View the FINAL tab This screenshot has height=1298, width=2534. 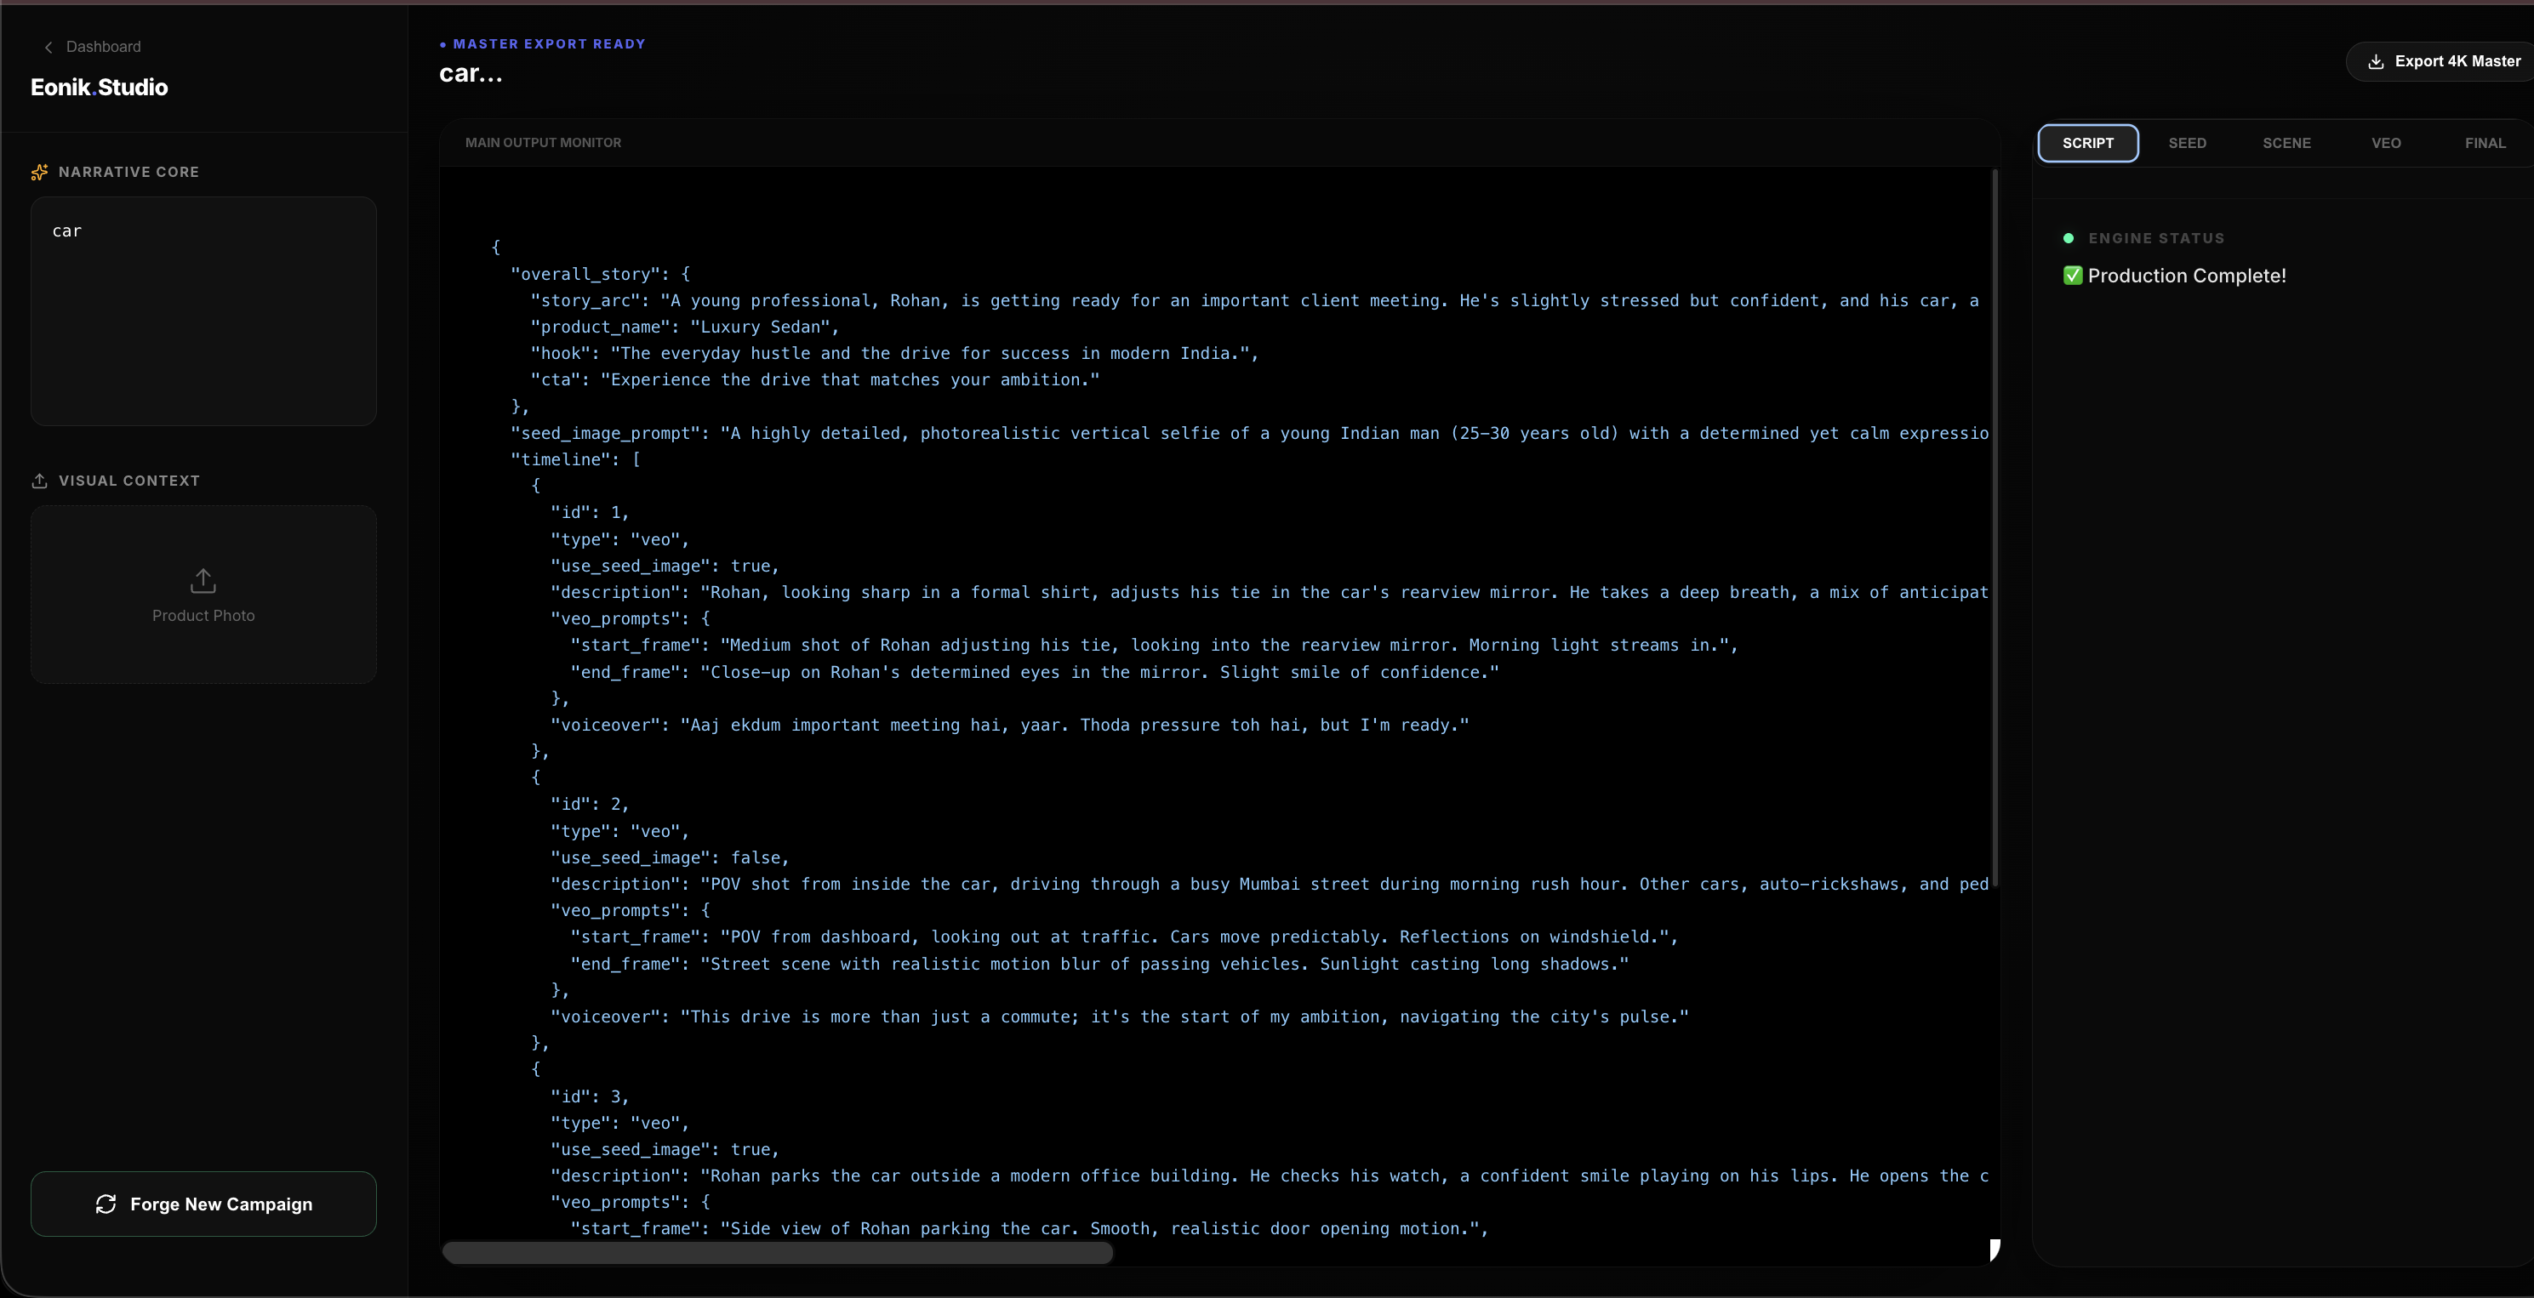click(2485, 144)
